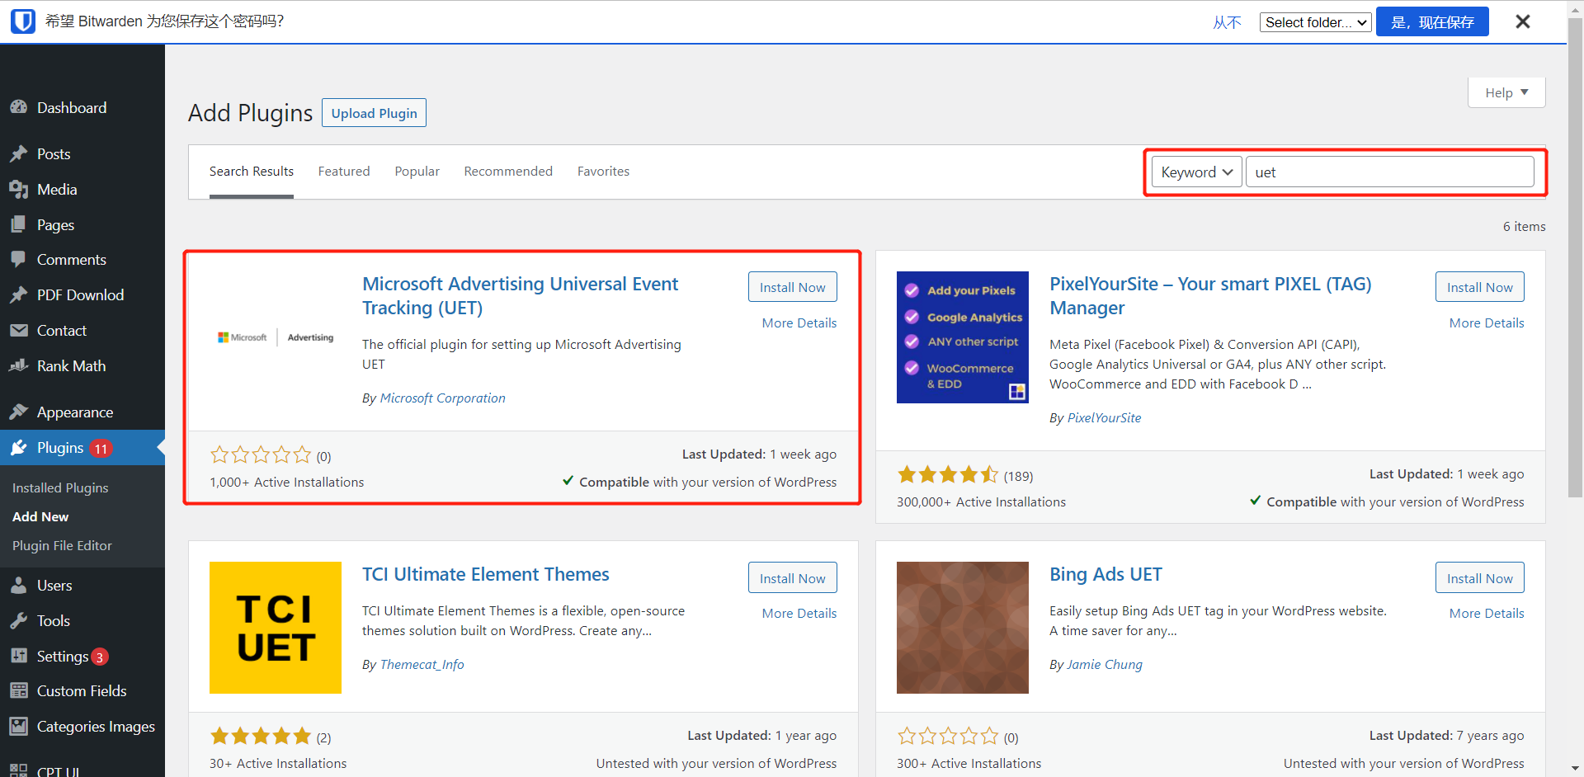Install Microsoft Advertising UET plugin now
1584x777 pixels.
[792, 287]
